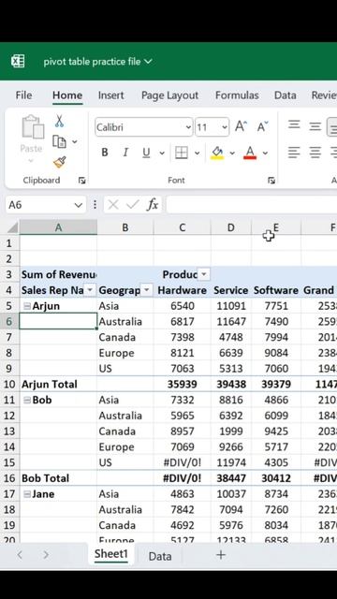Viewport: 337px width, 599px height.
Task: Click the formula bar enter checkmark icon
Action: 132,205
